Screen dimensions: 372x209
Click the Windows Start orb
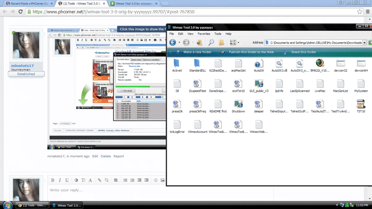click(7, 205)
